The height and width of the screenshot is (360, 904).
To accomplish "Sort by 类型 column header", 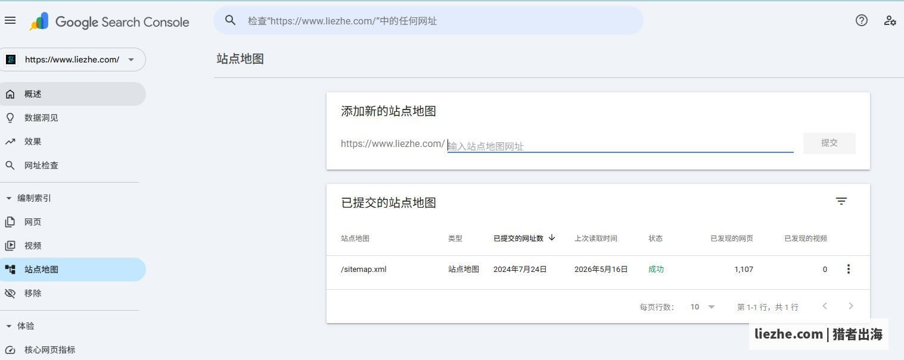I will pyautogui.click(x=455, y=238).
